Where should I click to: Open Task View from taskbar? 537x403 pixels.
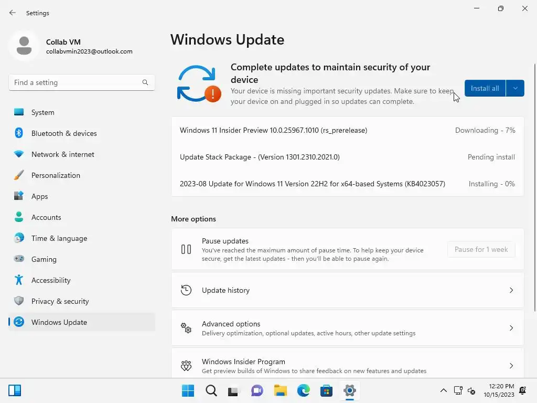(233, 390)
